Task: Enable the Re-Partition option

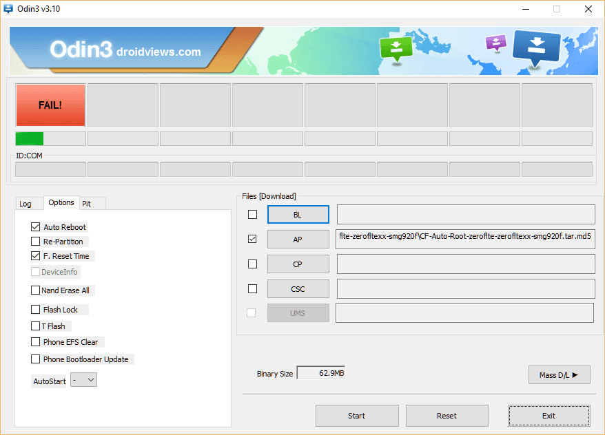Action: tap(36, 242)
